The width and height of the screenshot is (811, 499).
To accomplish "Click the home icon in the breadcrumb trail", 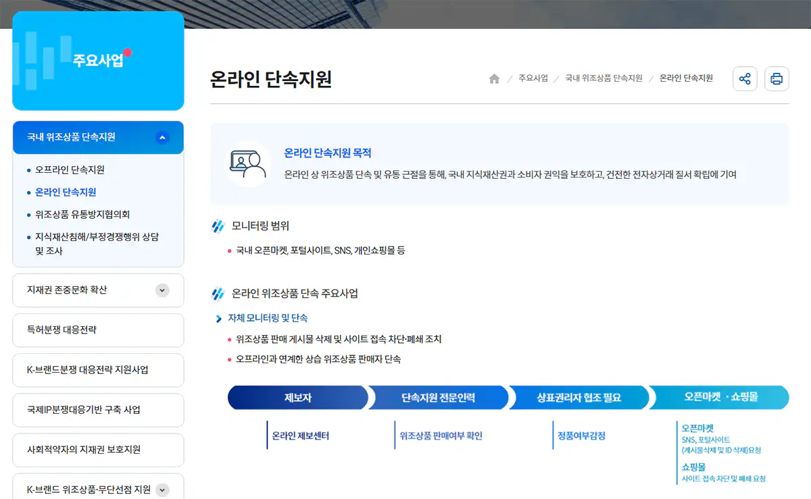I will click(x=494, y=78).
